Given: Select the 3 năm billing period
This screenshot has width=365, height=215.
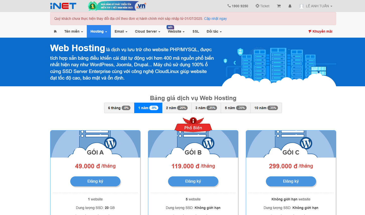Looking at the screenshot, I should 206,108.
